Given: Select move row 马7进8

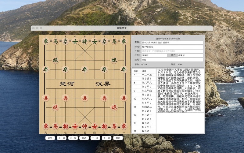Looking at the screenshot, I should [x=144, y=95].
